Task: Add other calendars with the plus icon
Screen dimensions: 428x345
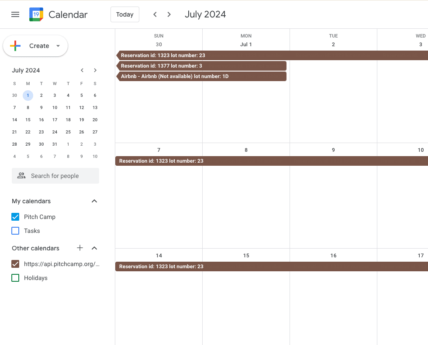Action: [79, 248]
